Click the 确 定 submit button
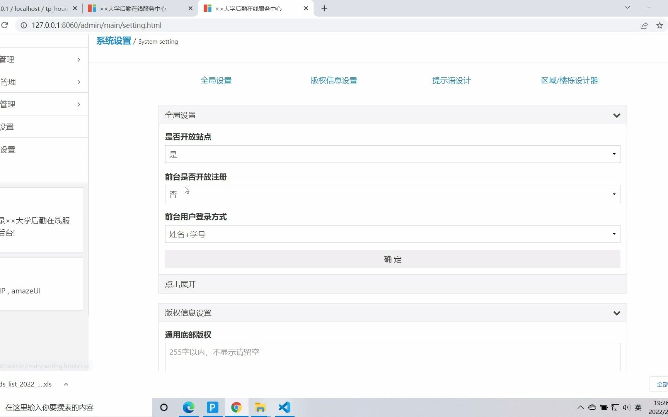Screen dimensions: 668x417 pos(392,259)
